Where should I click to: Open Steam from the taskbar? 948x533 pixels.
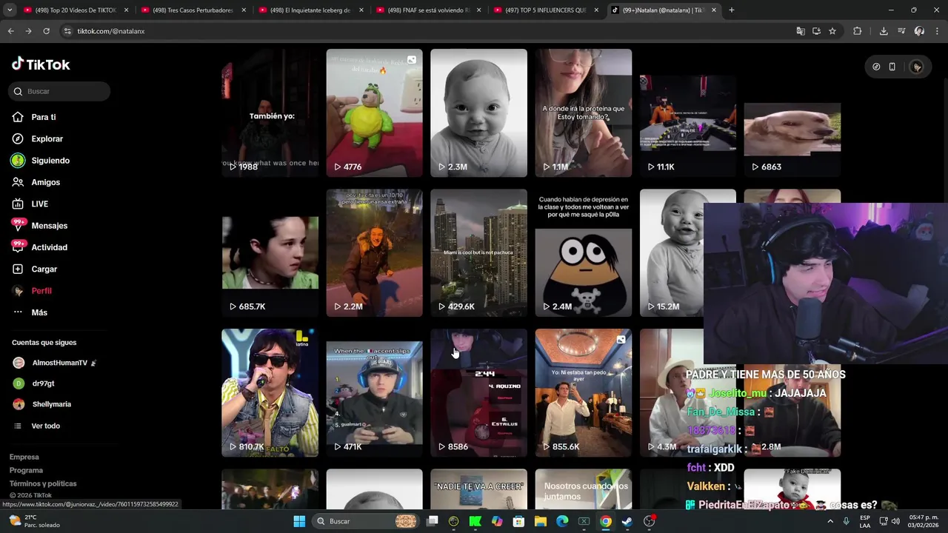click(627, 521)
